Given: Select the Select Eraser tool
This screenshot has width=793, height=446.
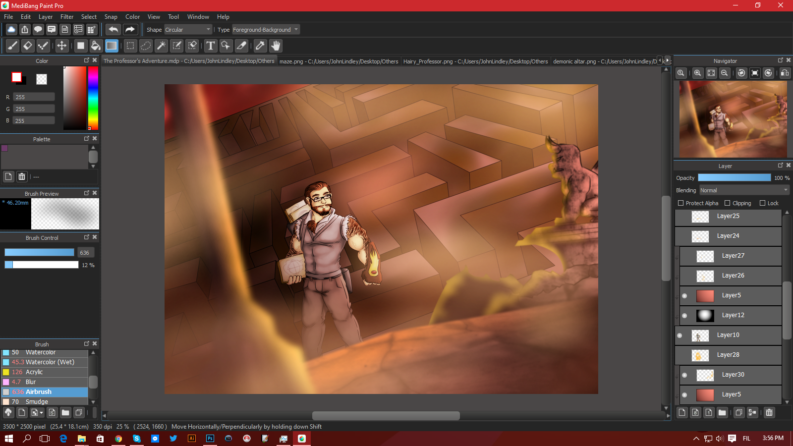Looking at the screenshot, I should tap(192, 46).
